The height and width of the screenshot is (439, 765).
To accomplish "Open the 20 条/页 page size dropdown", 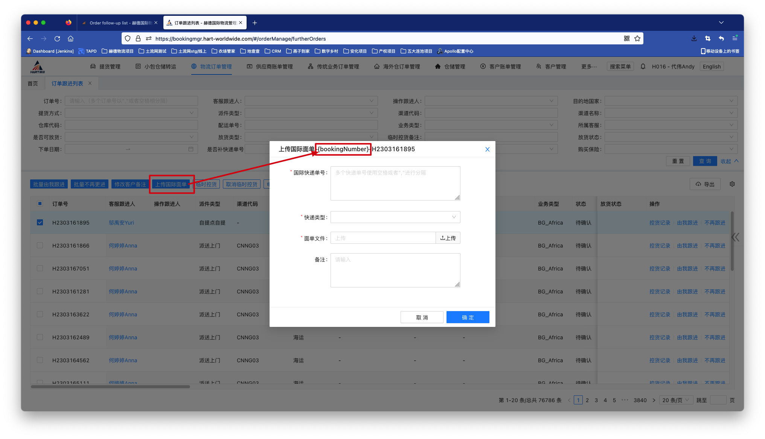I will [x=677, y=400].
